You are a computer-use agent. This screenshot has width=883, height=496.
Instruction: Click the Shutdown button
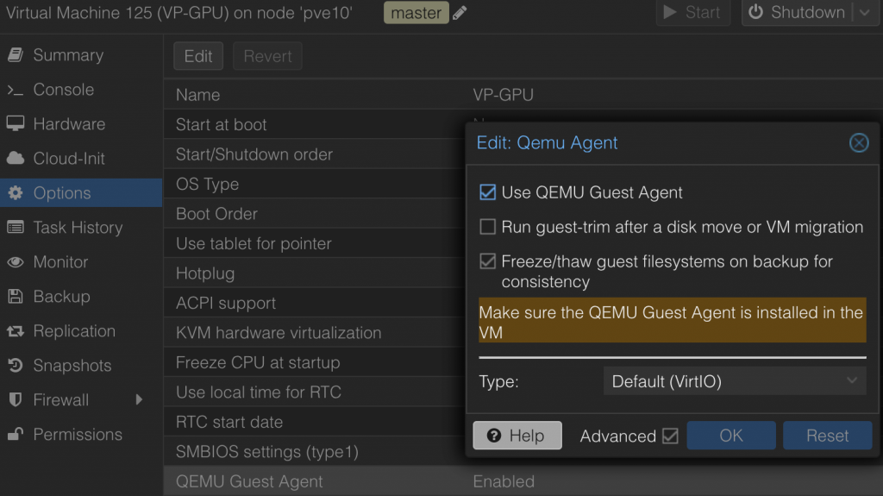pos(798,12)
